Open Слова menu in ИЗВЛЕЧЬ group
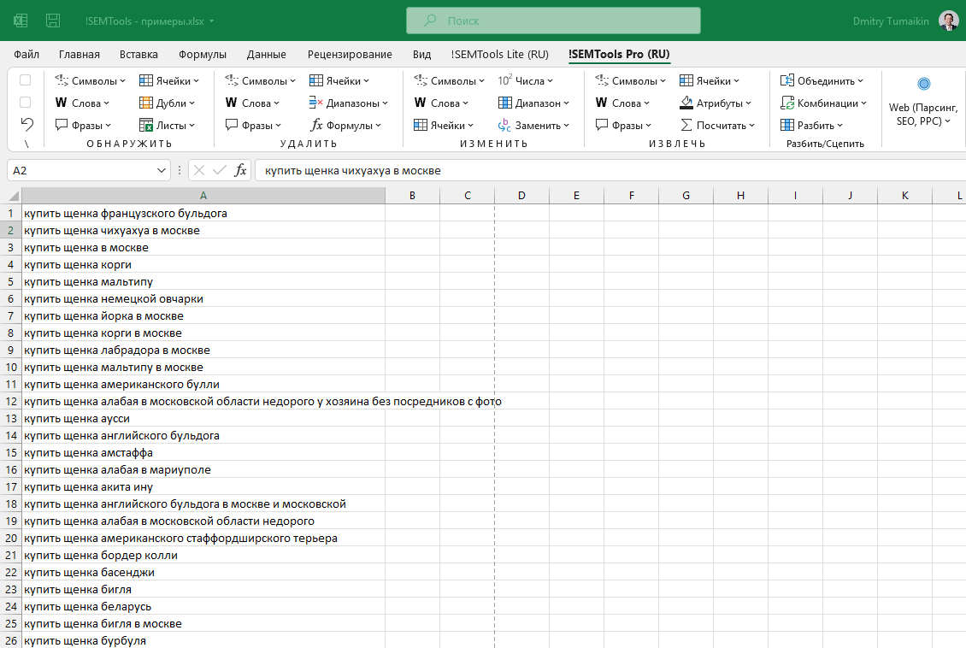This screenshot has width=966, height=648. (622, 103)
